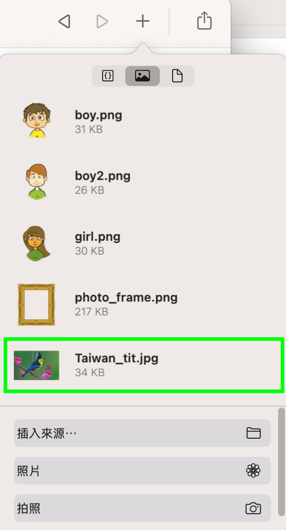Click the Taiwan tit bird thumbnail
The image size is (286, 530).
click(36, 365)
